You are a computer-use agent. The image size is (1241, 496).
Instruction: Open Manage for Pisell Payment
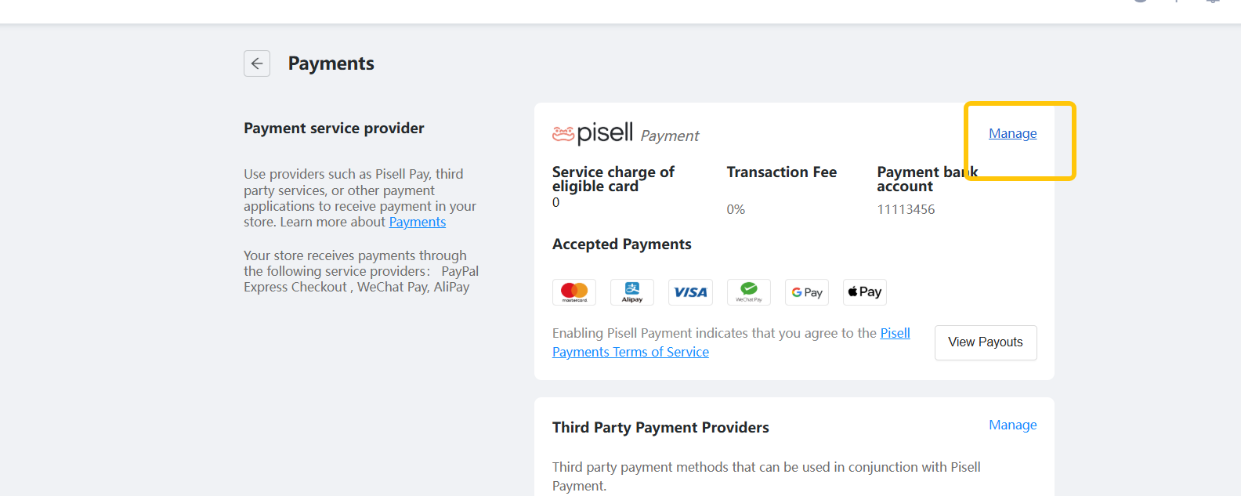[1012, 134]
